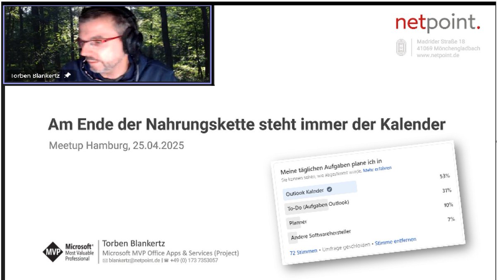Click the envelope icon before the email
Viewport: 497px width, 280px height.
105,261
